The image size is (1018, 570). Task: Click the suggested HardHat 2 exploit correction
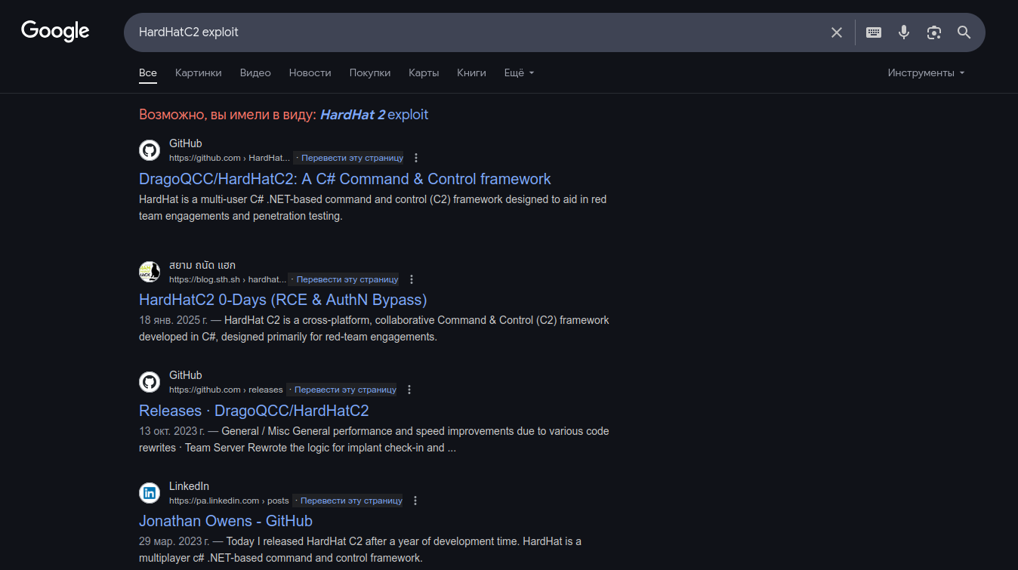point(374,115)
